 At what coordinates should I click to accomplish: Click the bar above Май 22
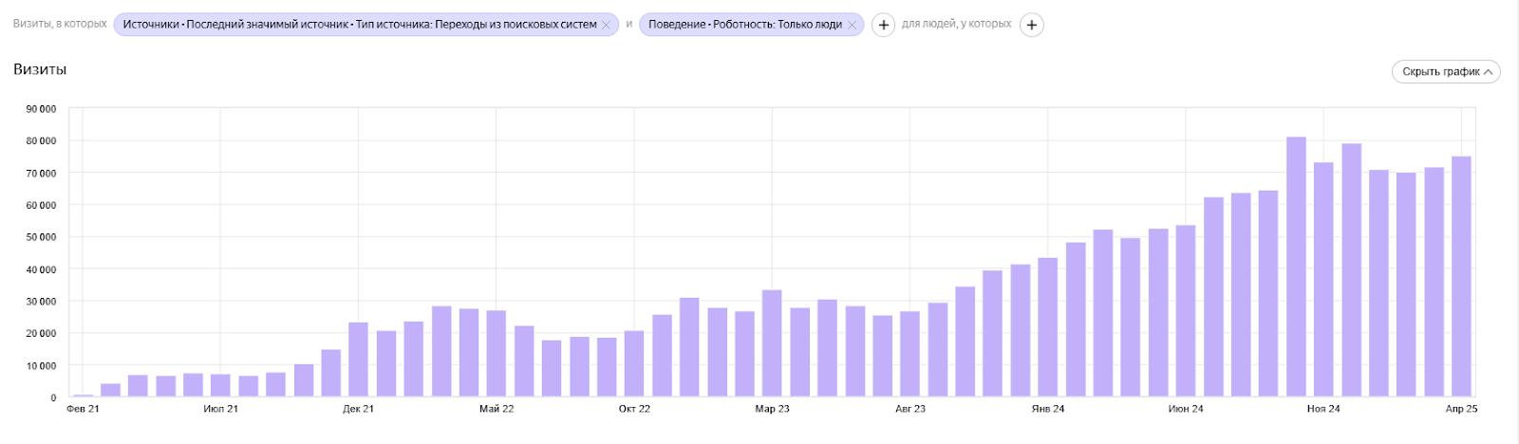click(x=497, y=353)
